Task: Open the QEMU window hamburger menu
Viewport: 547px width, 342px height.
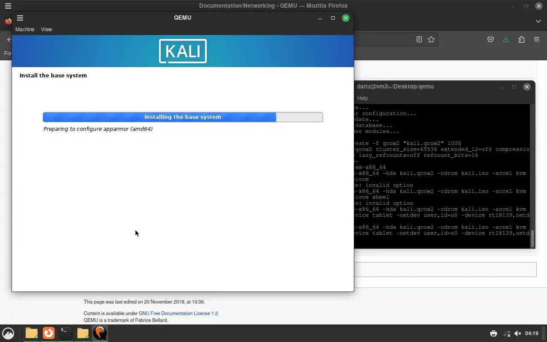Action: pos(20,18)
